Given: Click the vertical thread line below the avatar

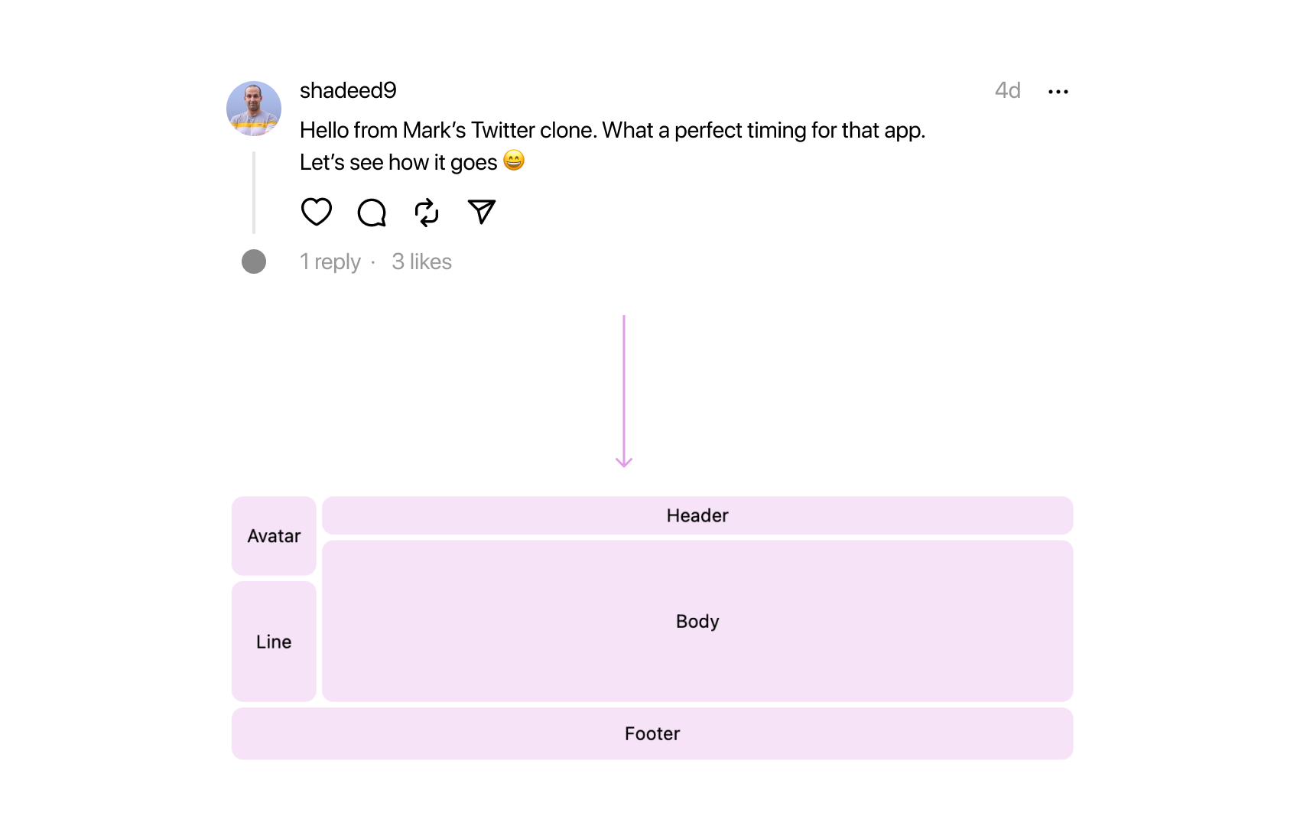Looking at the screenshot, I should click(x=254, y=193).
